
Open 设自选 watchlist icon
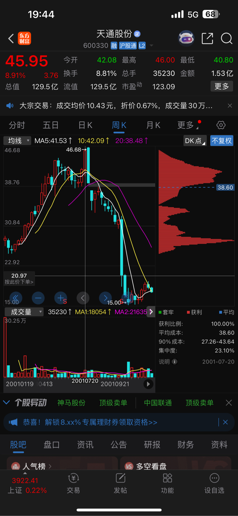coord(214,483)
